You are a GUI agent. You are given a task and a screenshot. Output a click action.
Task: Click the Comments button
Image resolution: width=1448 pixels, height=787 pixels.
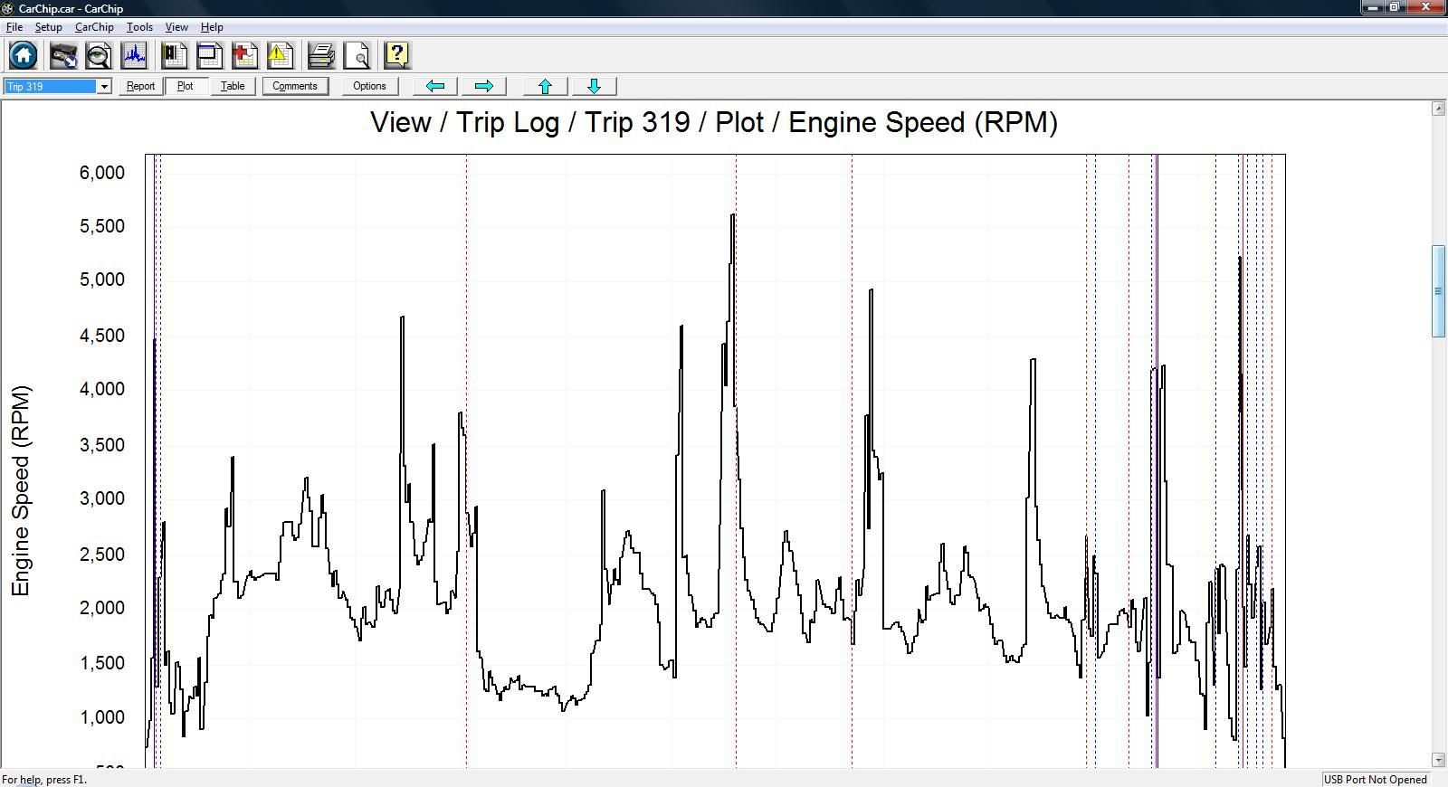[295, 86]
